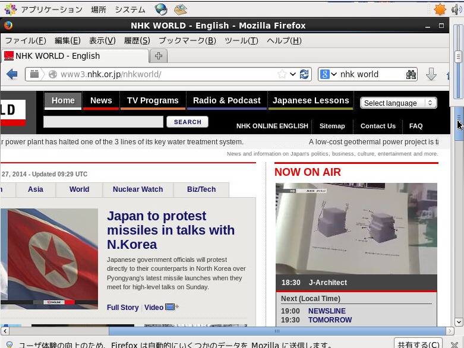Open the ツール(T) menu
The width and height of the screenshot is (464, 348).
point(241,40)
